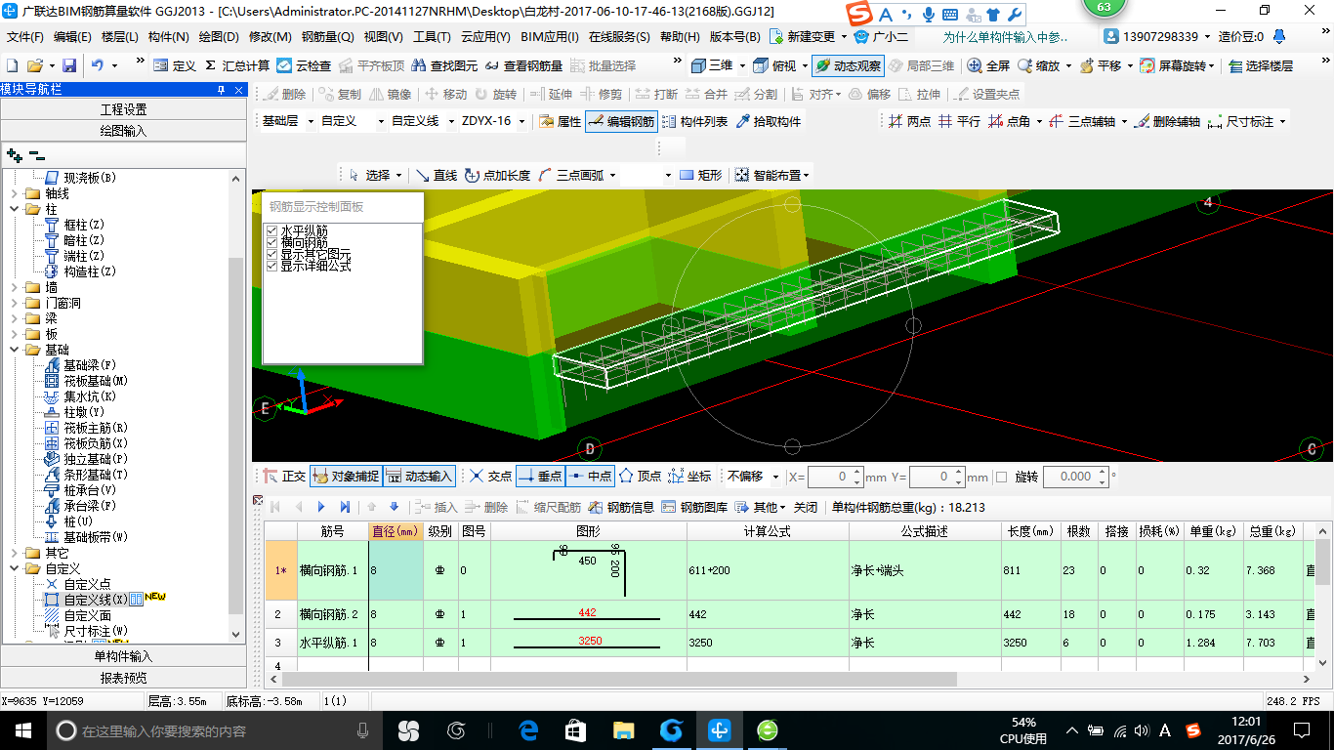Image resolution: width=1334 pixels, height=750 pixels.
Task: Toggle the 横向钢筋 checkbox
Action: [271, 242]
